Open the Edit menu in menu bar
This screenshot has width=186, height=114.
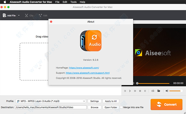[x=65, y=2]
